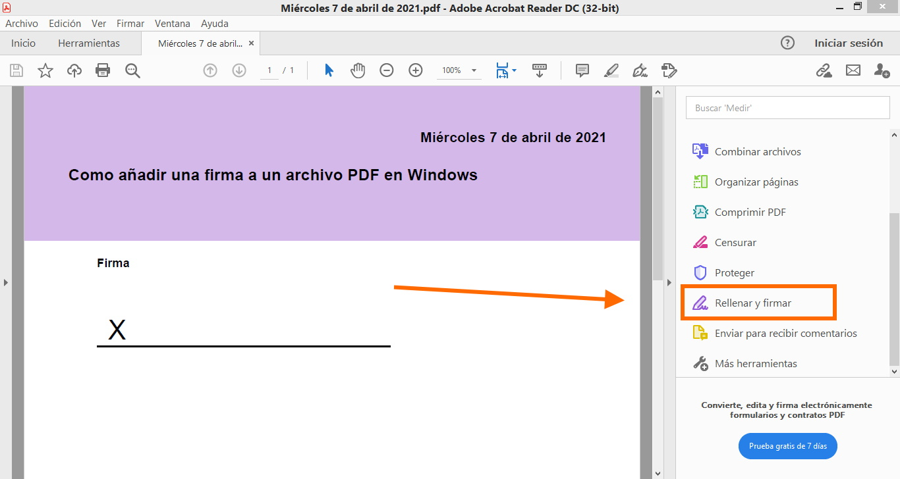This screenshot has width=900, height=479.
Task: Zoom in with the plus button
Action: tap(416, 70)
